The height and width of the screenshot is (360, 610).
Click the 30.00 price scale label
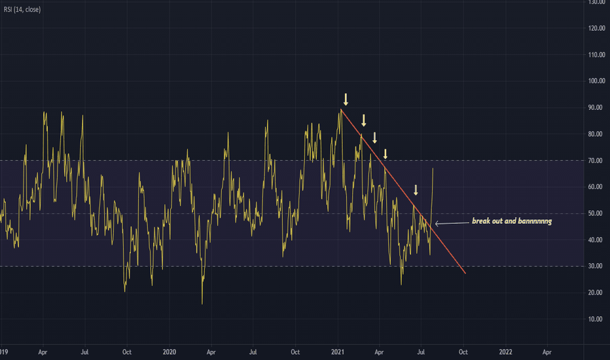595,266
